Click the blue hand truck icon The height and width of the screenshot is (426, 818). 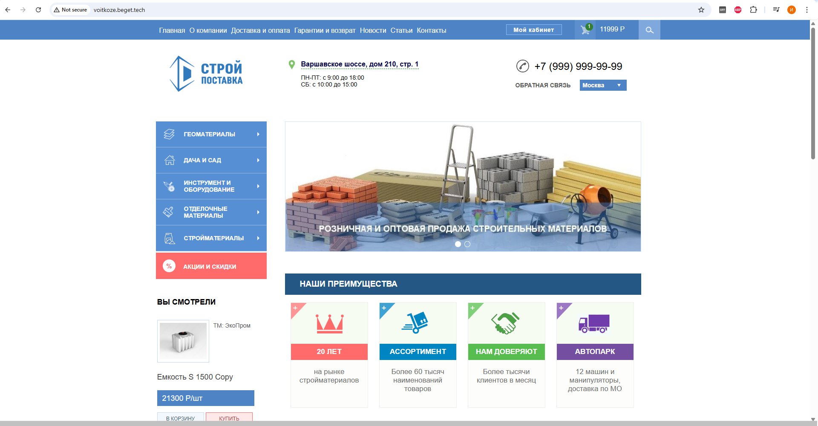415,323
